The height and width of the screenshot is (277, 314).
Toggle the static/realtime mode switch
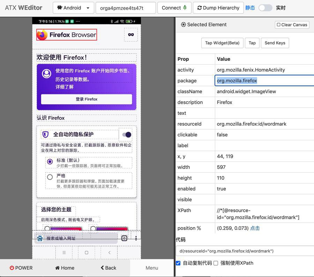[x=266, y=8]
